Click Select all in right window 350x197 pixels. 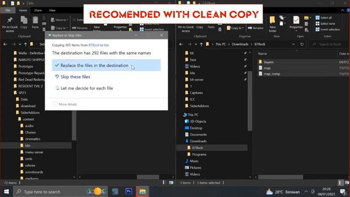click(x=324, y=18)
